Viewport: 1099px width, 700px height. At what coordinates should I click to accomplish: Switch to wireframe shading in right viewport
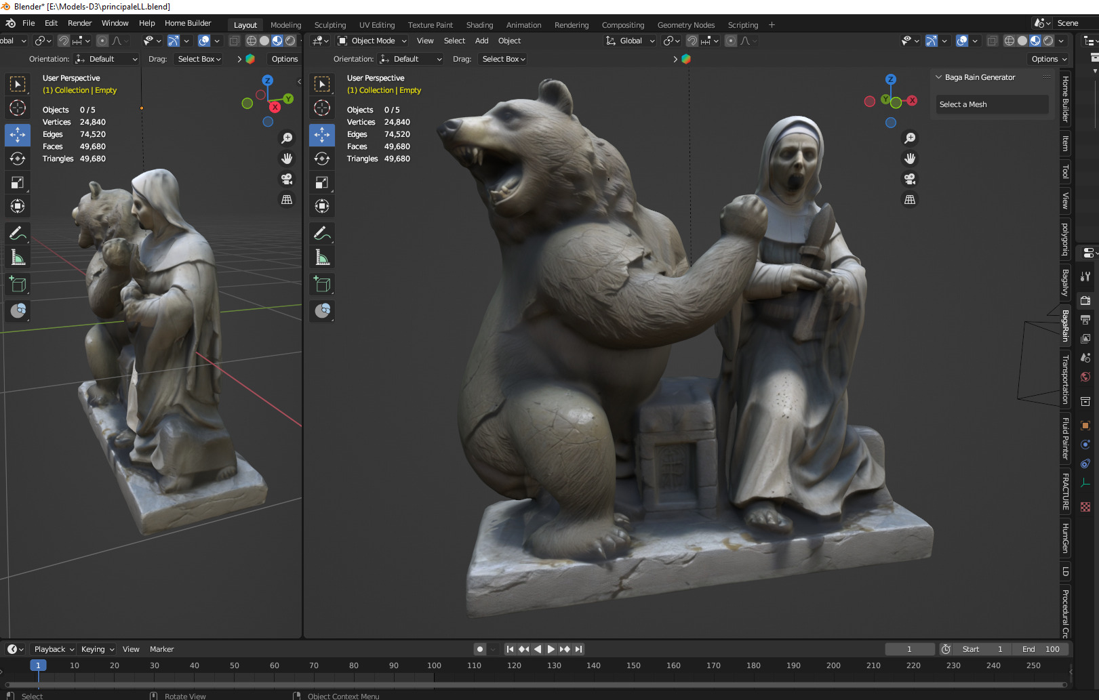point(1010,41)
